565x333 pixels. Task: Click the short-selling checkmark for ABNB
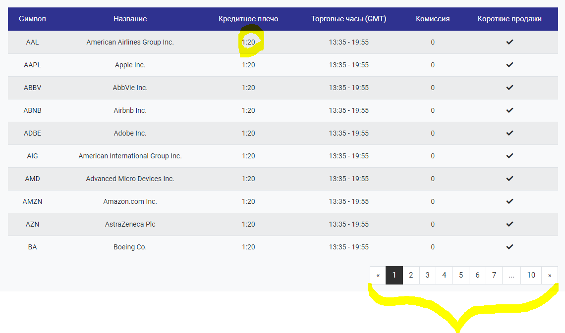[x=509, y=110]
